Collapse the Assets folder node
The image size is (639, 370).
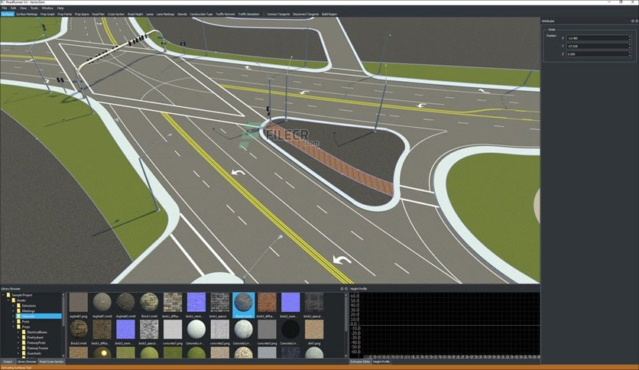pos(8,300)
